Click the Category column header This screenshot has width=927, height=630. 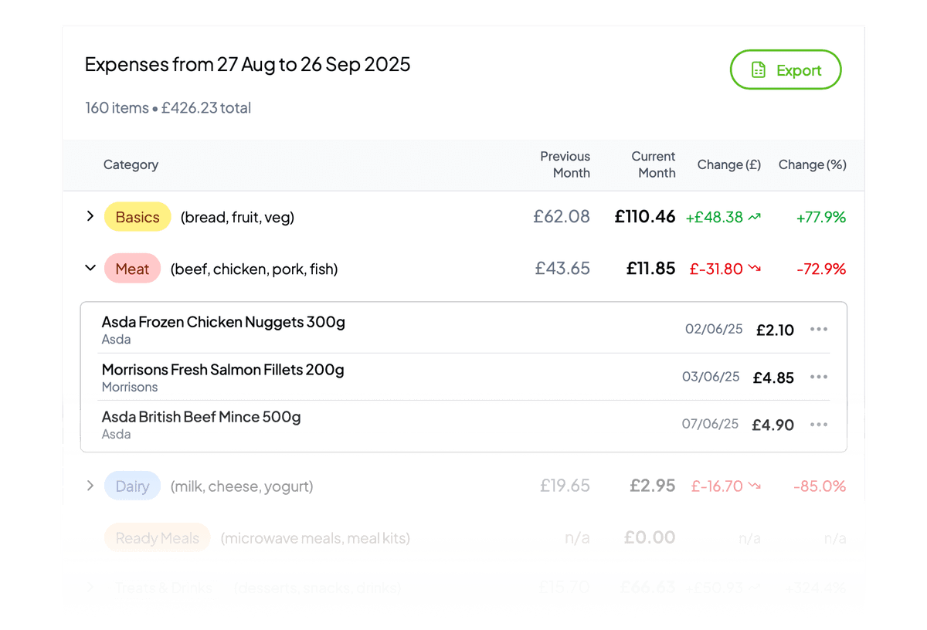(x=131, y=164)
